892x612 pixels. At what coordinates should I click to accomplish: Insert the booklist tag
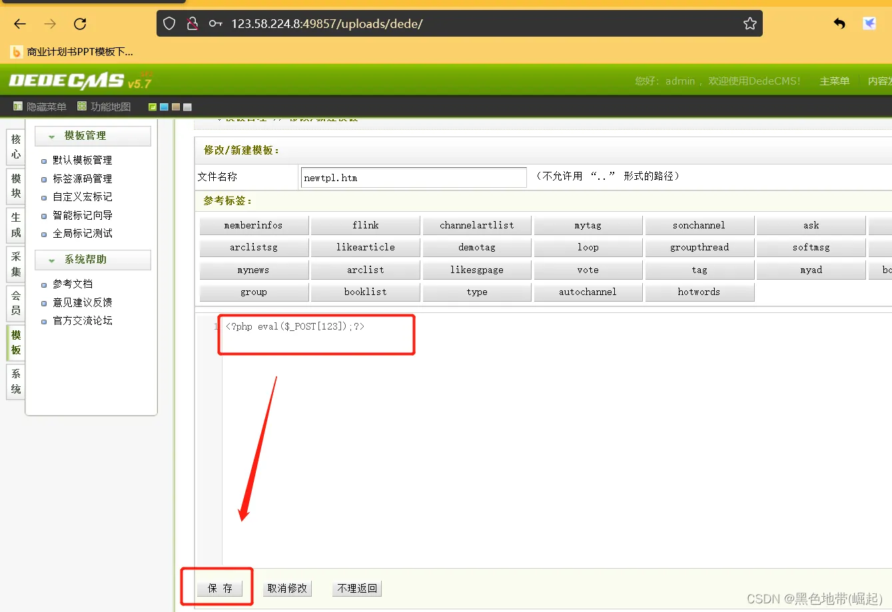(x=365, y=292)
